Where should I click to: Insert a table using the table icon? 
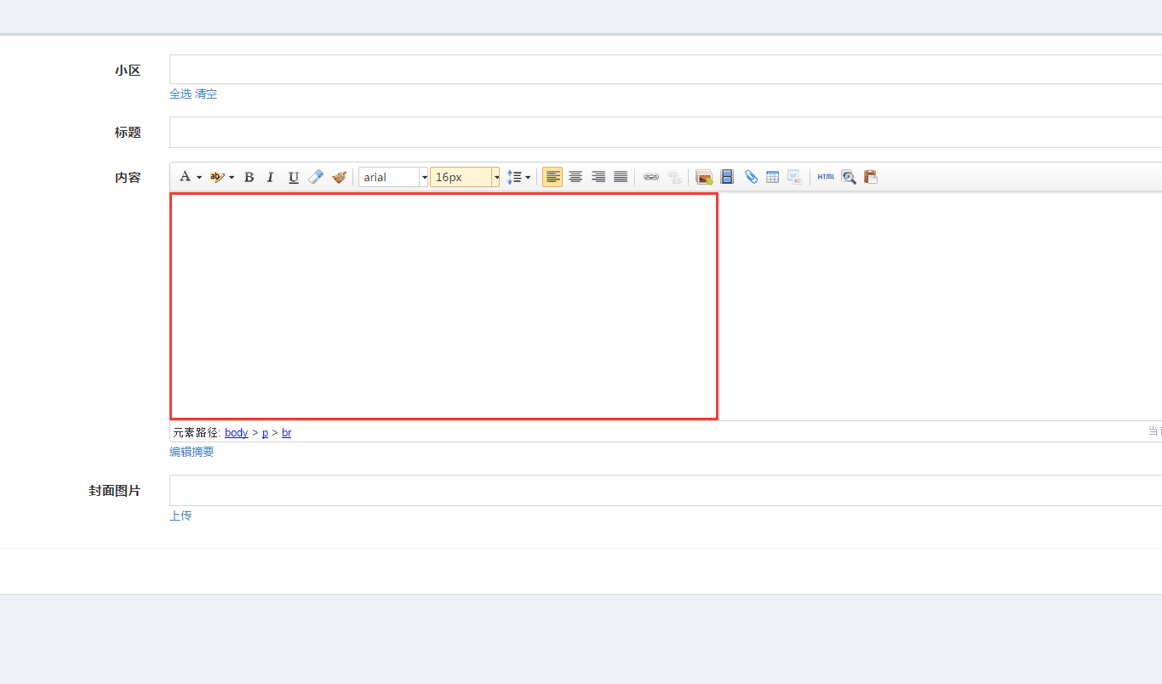(773, 177)
